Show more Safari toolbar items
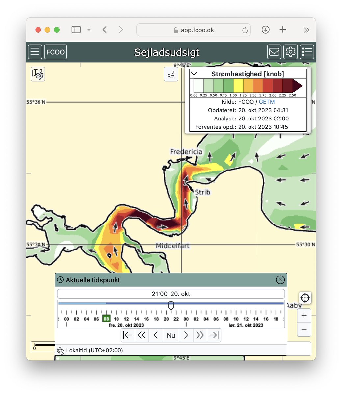Screen dimensions: 342x395 [307, 30]
